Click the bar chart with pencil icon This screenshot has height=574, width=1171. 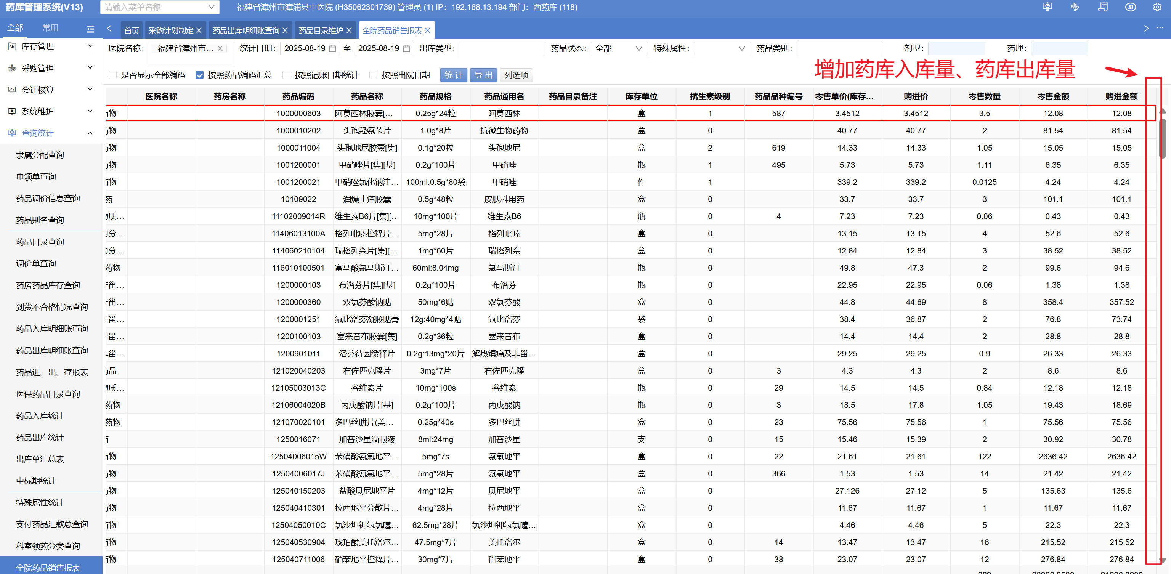[x=1075, y=7]
